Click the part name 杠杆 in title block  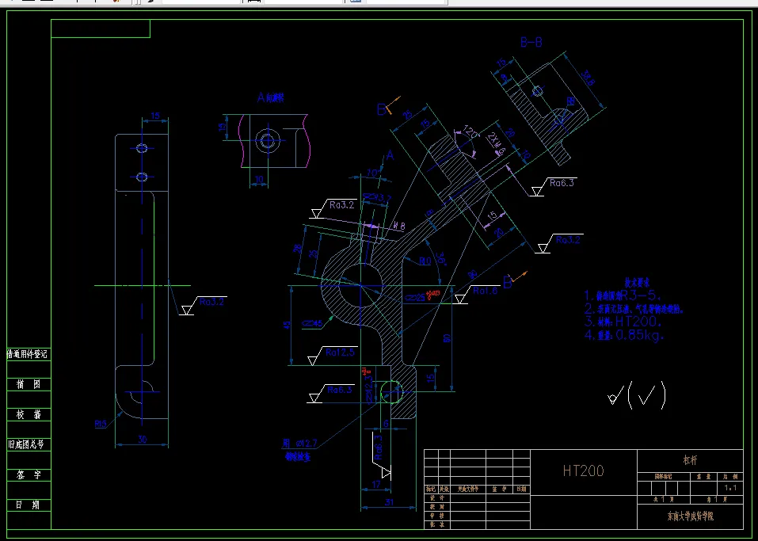coord(690,461)
